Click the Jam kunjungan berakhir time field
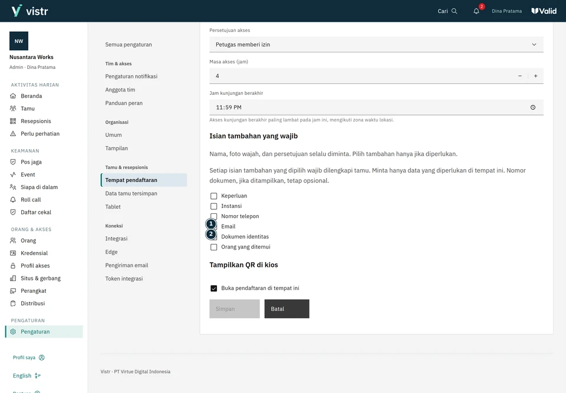This screenshot has width=566, height=393. tap(377, 108)
